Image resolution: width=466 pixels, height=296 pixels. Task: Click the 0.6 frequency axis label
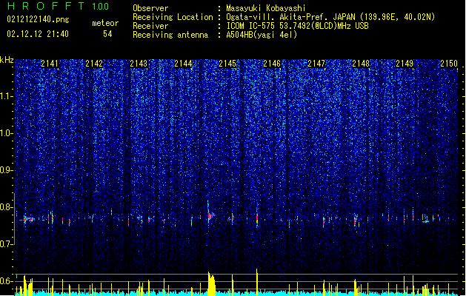point(6,281)
